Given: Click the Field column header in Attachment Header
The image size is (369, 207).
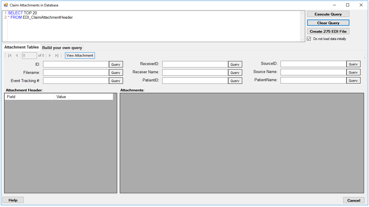Looking at the screenshot, I should [x=29, y=96].
